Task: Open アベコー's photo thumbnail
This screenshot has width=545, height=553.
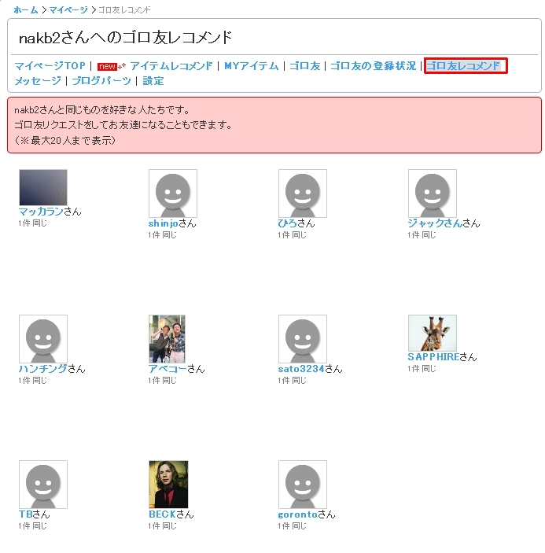Action: click(x=167, y=339)
